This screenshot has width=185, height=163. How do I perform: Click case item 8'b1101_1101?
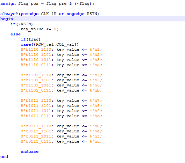tap(36, 80)
